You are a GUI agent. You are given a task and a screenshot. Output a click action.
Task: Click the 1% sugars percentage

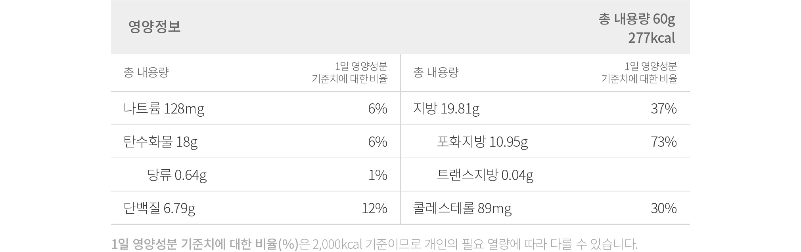(378, 175)
